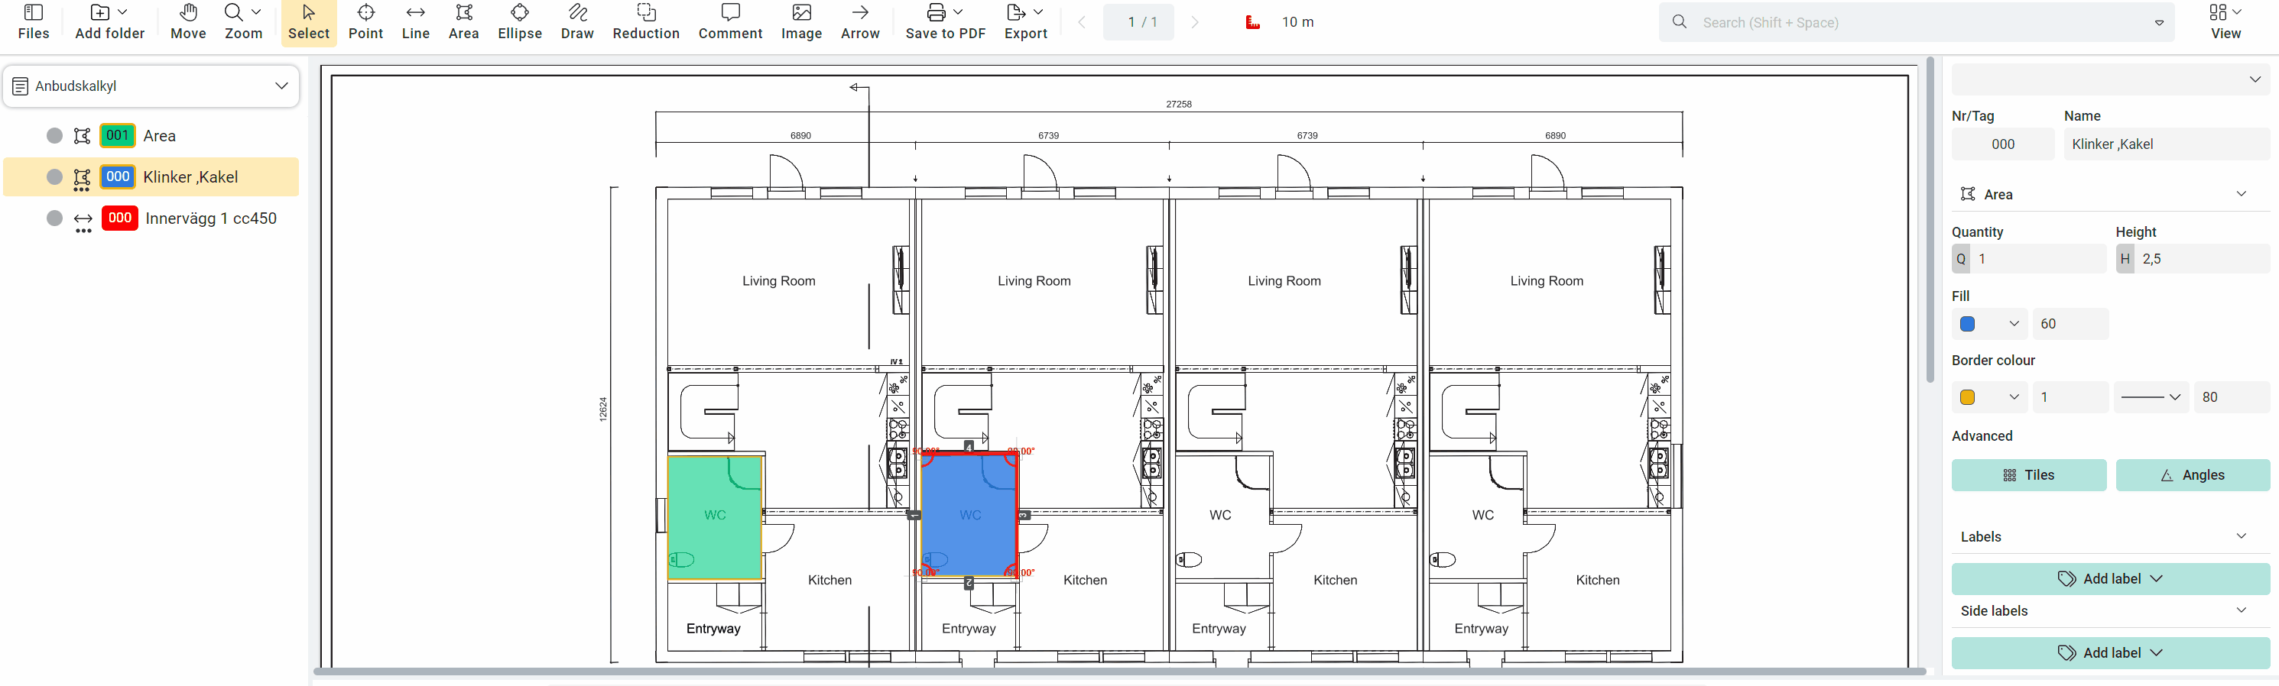Click the border width field showing 1
Screen dimensions: 2279x686
2070,397
